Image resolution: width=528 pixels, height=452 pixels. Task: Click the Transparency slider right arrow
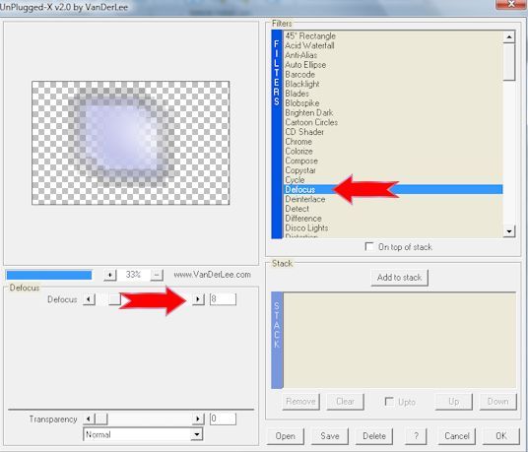(x=198, y=420)
